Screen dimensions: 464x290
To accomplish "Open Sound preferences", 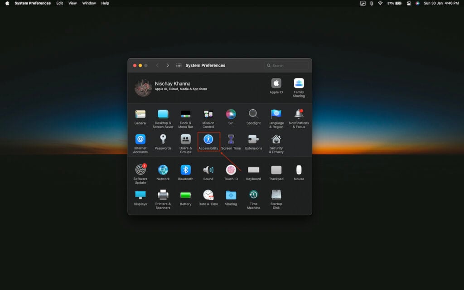I will coord(208,173).
